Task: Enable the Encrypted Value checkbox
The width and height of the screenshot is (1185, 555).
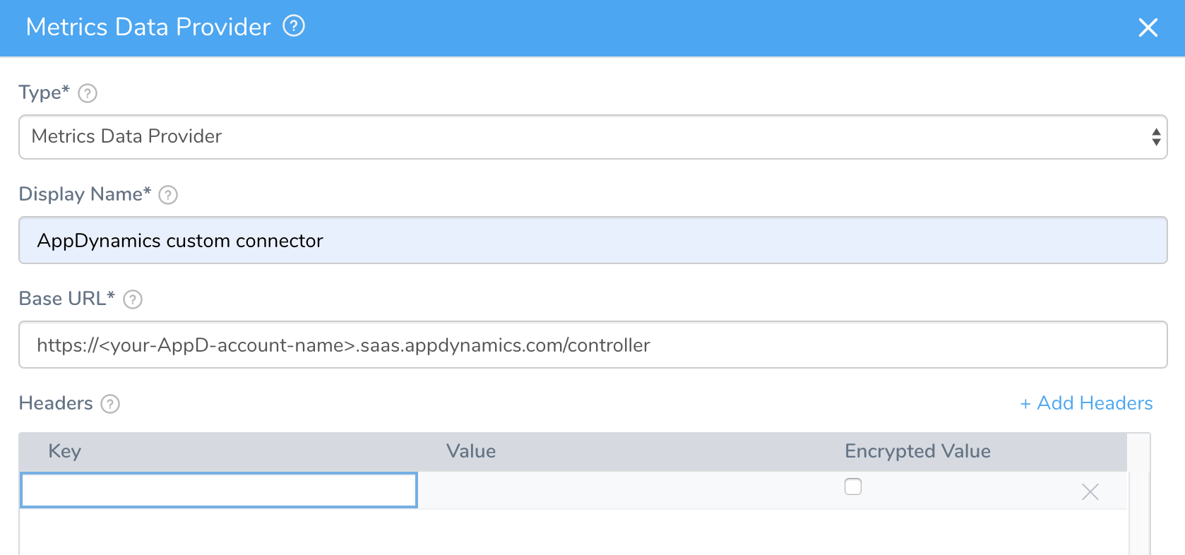Action: pos(853,487)
